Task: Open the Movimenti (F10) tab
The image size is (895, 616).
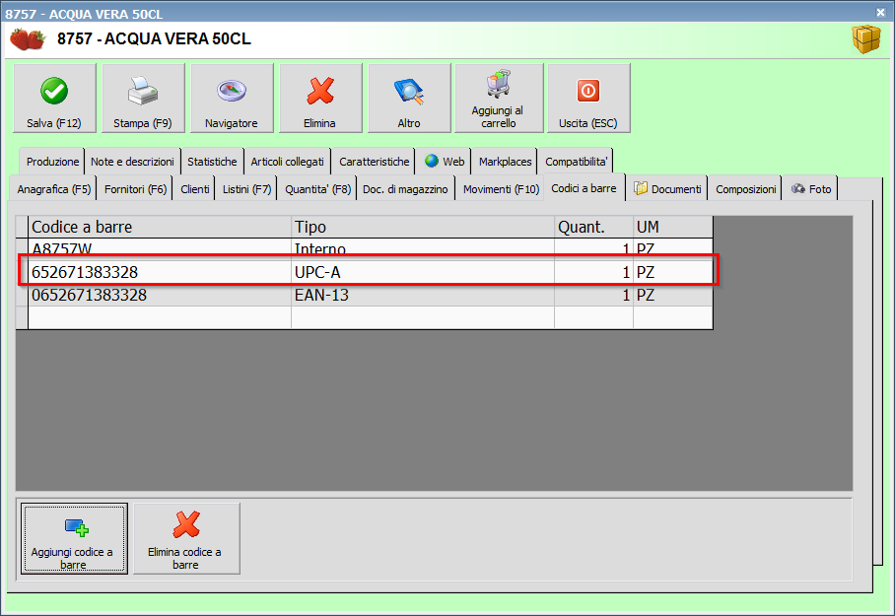Action: pyautogui.click(x=501, y=189)
